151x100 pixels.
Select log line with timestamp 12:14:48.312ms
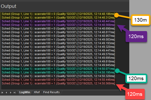(x=58, y=17)
